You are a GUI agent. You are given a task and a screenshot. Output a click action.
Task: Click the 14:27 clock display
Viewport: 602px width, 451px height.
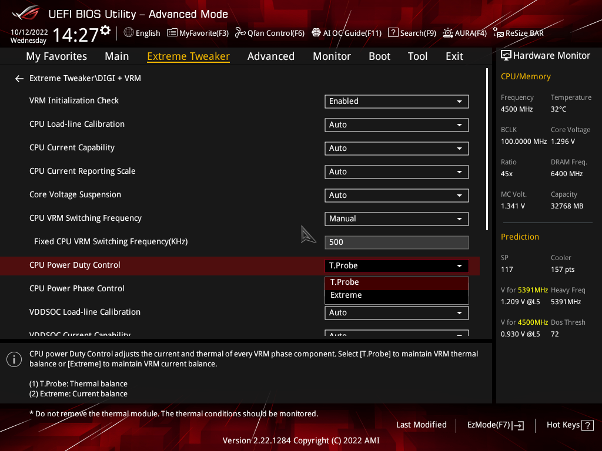[76, 35]
